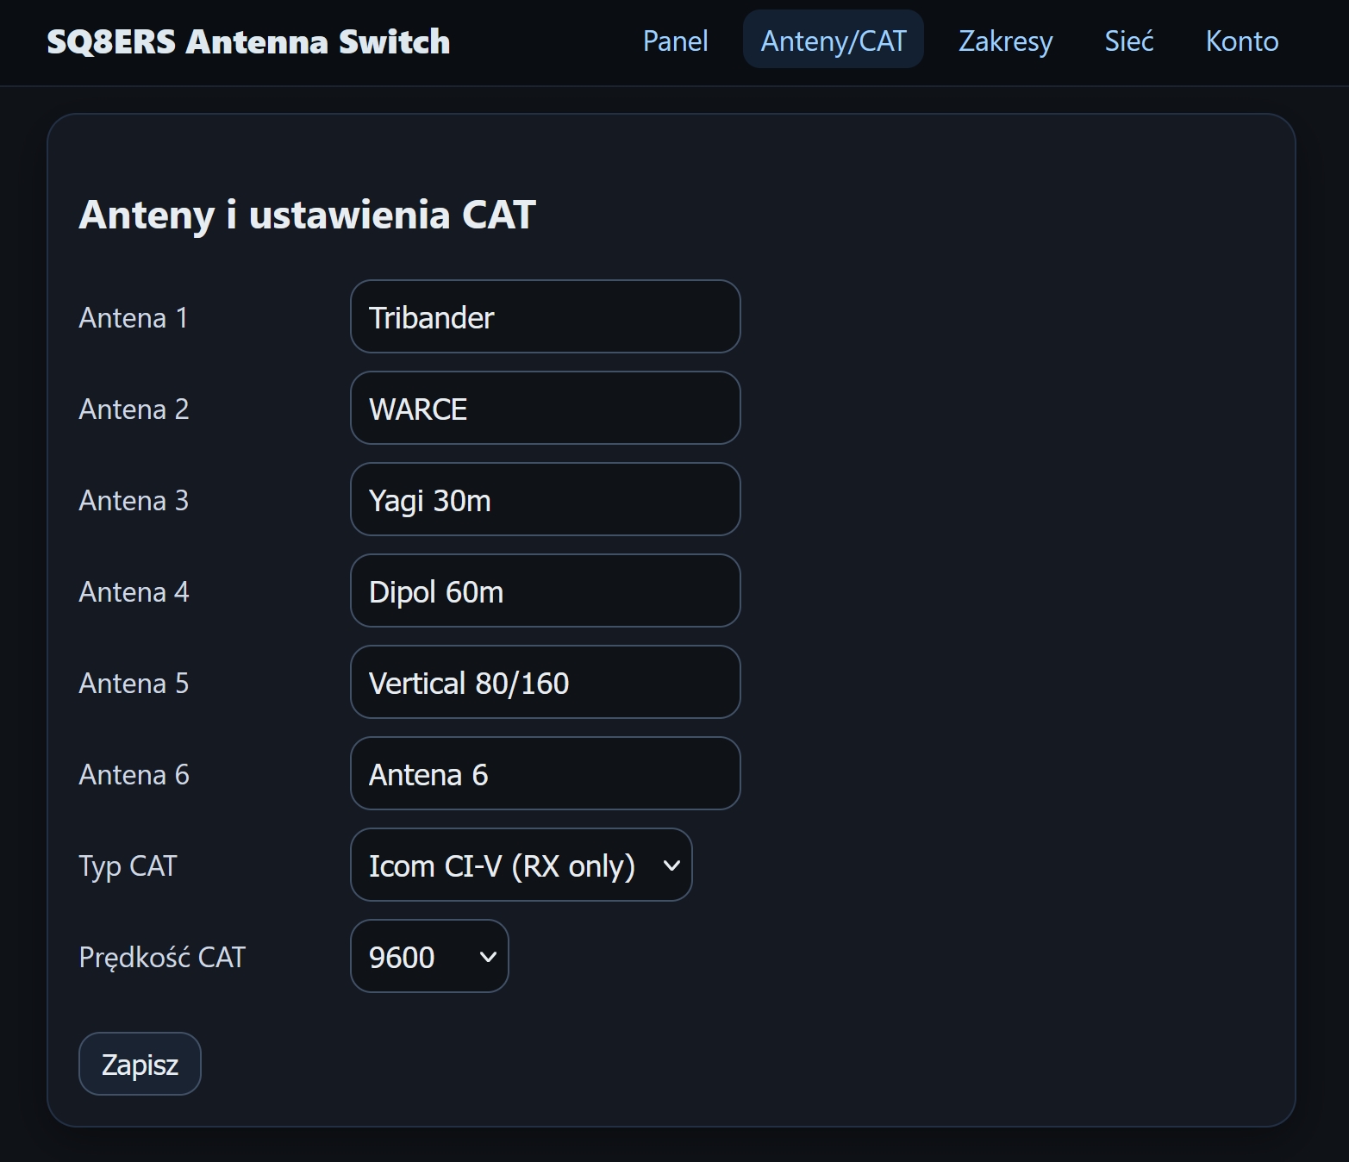This screenshot has width=1349, height=1162.
Task: Focus the Tribander antenna name field
Action: point(545,317)
